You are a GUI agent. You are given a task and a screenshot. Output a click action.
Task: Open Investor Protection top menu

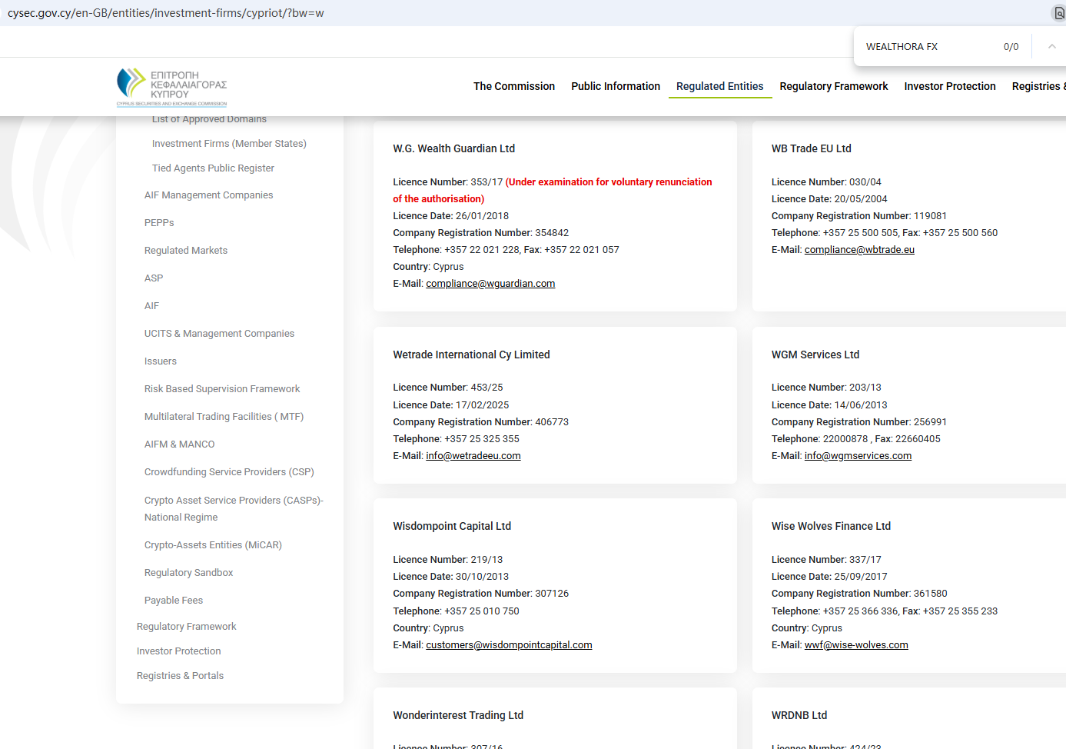pyautogui.click(x=949, y=86)
